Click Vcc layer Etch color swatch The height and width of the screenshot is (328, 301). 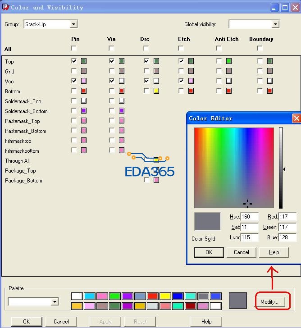point(191,81)
